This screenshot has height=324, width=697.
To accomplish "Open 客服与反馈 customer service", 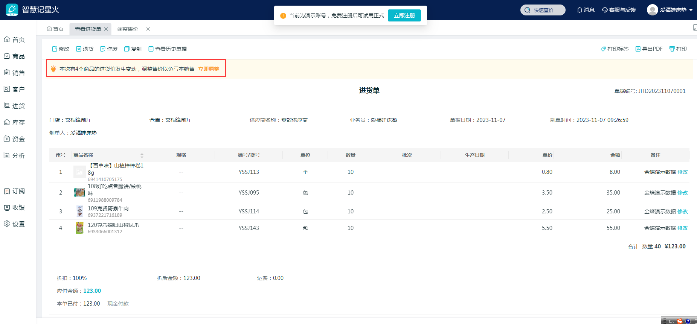I will coord(605,10).
